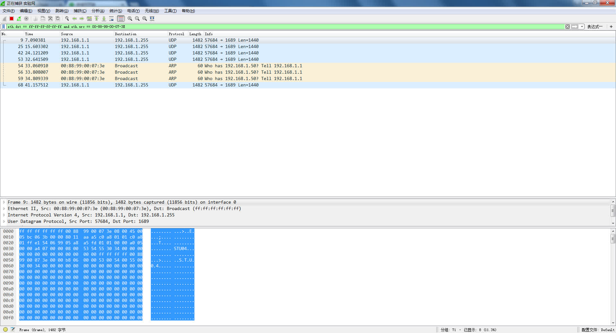The height and width of the screenshot is (333, 616).
Task: Zoom in on packet list text
Action: [x=130, y=19]
